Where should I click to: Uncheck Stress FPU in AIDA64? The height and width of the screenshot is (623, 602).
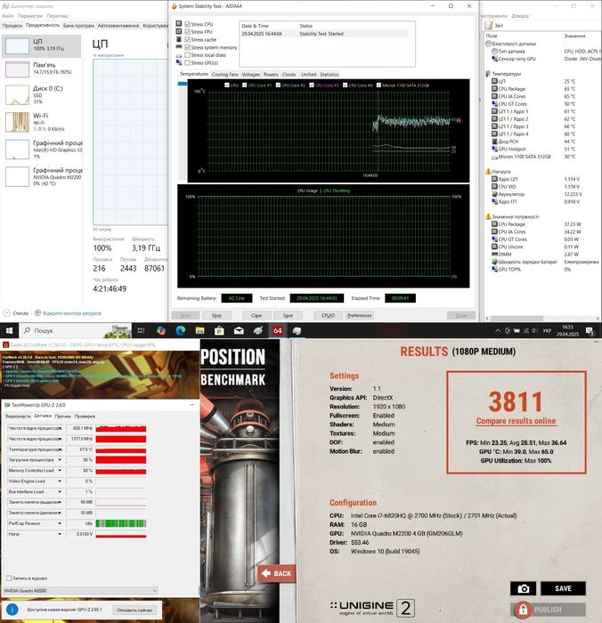click(x=187, y=32)
